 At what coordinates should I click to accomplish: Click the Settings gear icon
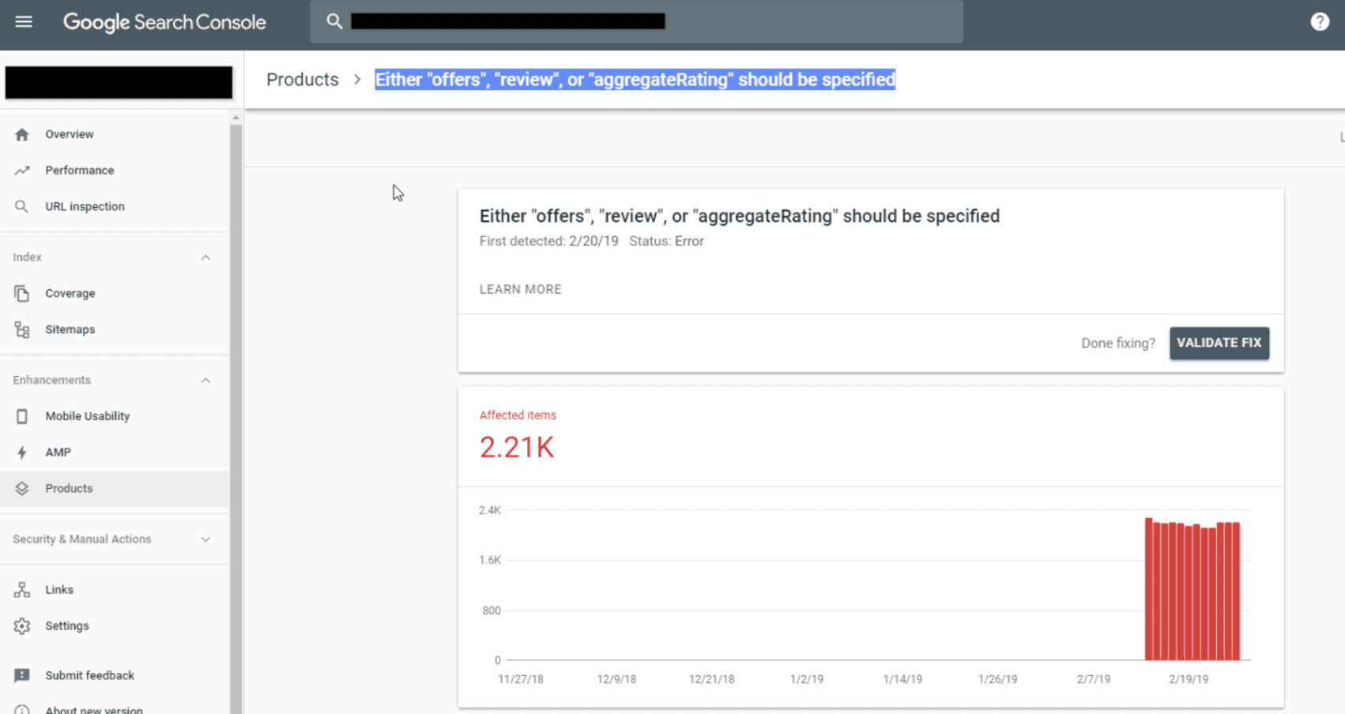pyautogui.click(x=22, y=626)
